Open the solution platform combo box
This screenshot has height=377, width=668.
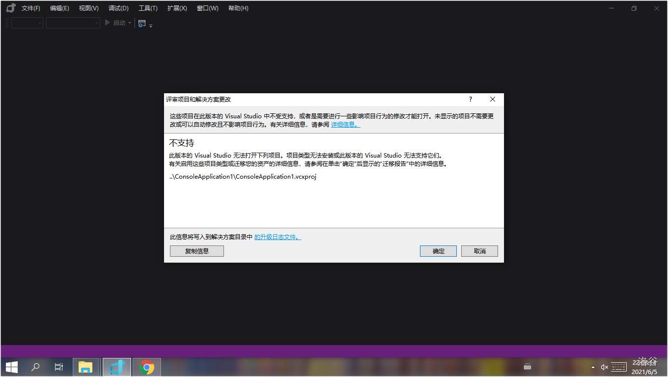(x=73, y=23)
